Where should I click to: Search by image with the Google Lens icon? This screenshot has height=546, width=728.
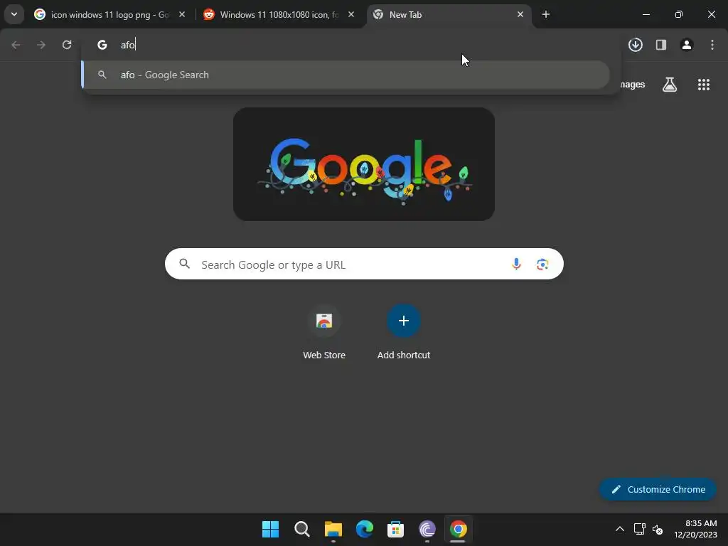[x=542, y=264]
